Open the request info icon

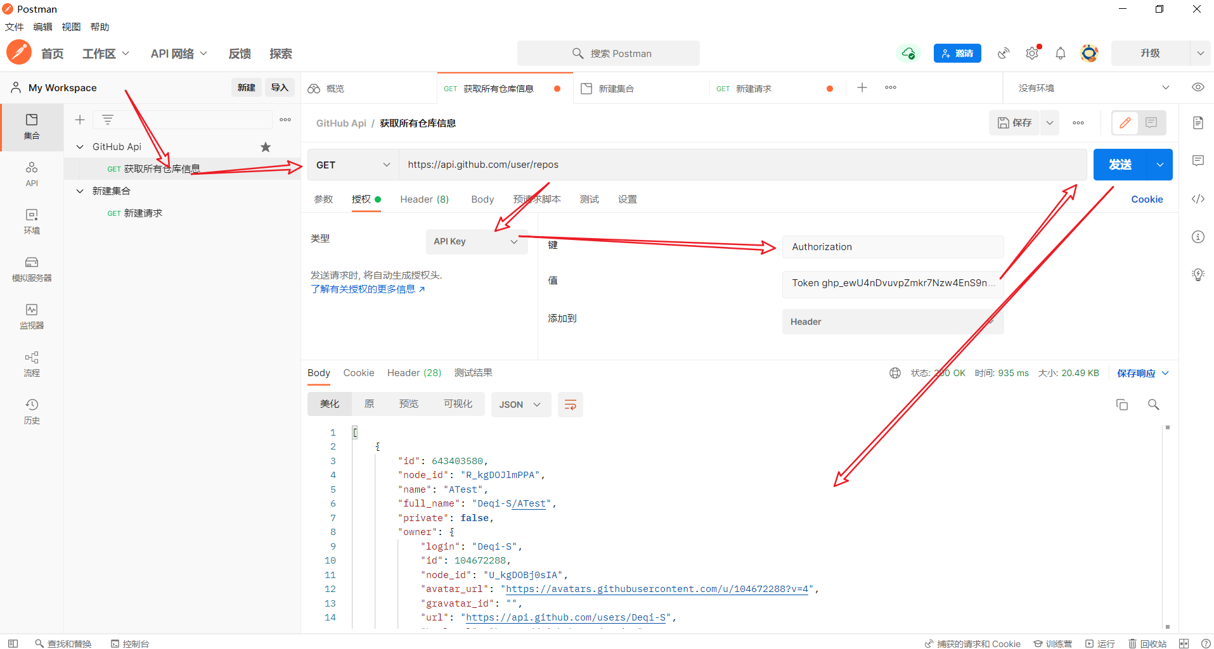(x=1198, y=237)
